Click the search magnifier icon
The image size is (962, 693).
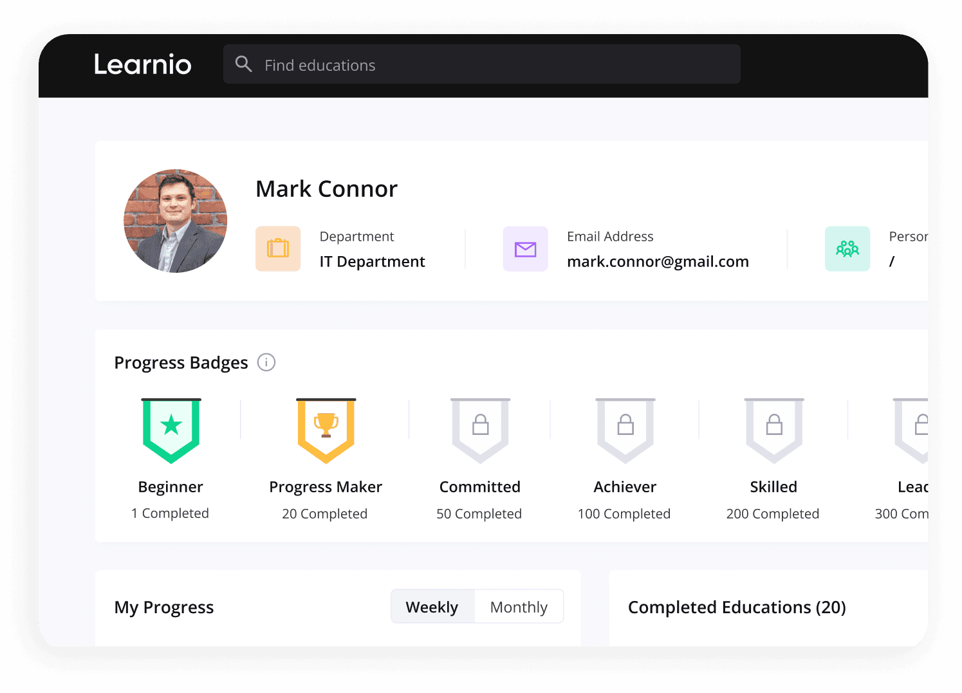click(x=243, y=64)
